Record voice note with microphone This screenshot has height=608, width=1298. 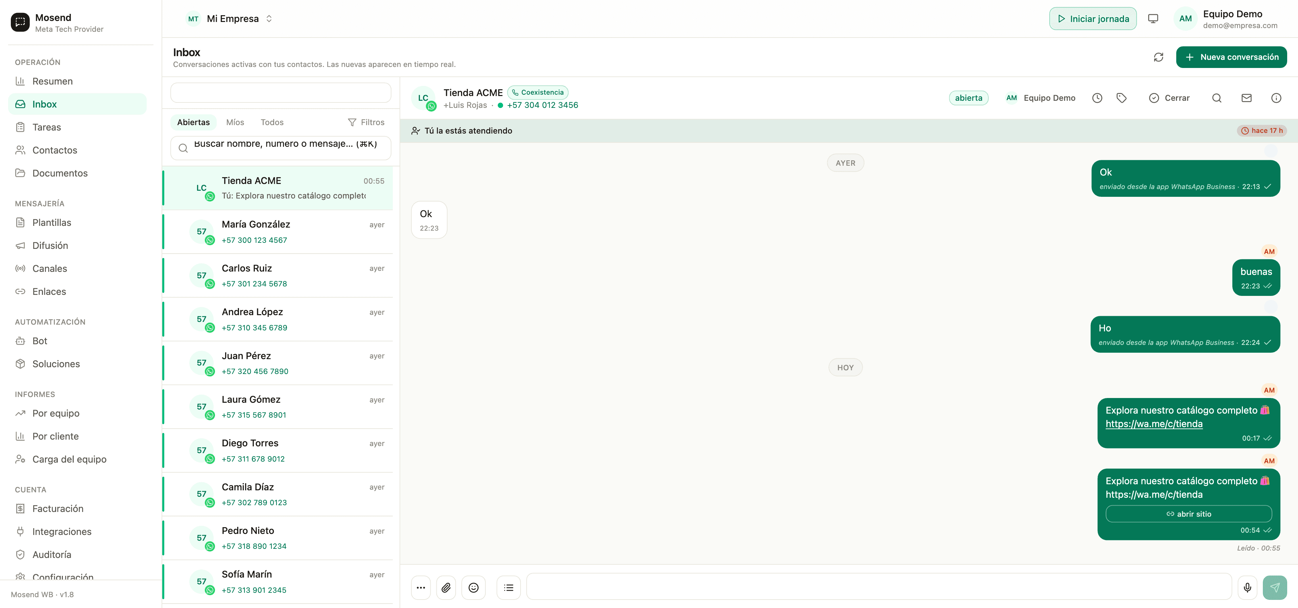(1247, 587)
